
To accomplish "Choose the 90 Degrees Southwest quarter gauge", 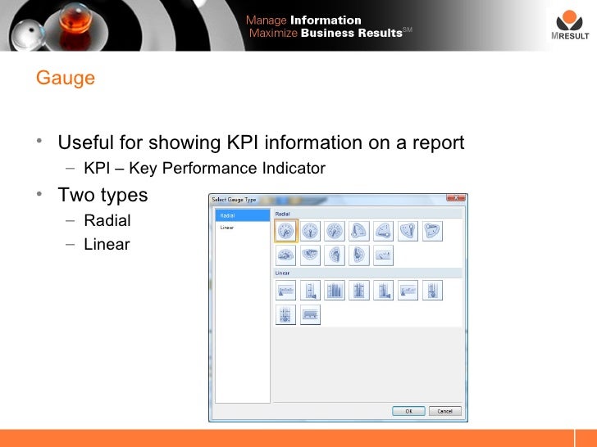I will (408, 231).
